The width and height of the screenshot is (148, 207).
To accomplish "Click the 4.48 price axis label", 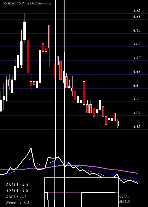I will pyautogui.click(x=137, y=72).
